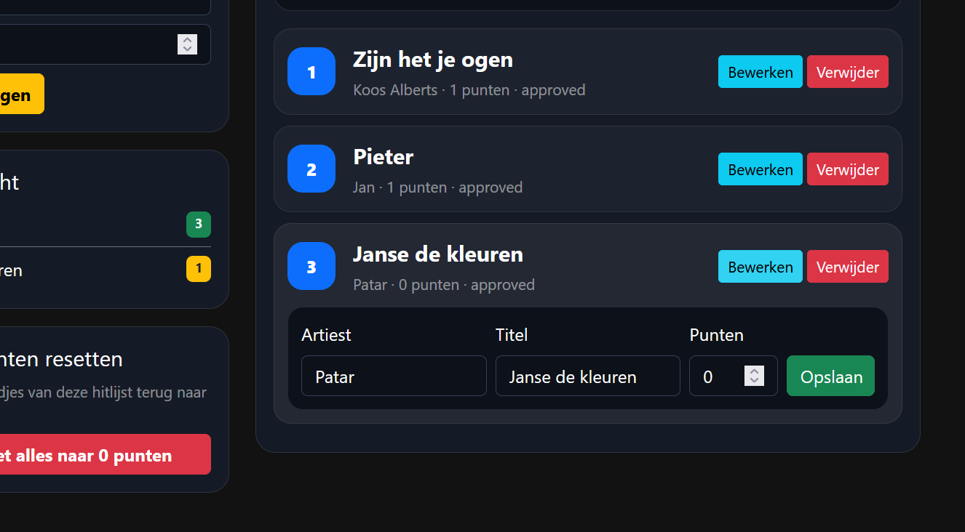Delete the song Zijn het je ogen
The width and height of the screenshot is (965, 532).
(848, 72)
